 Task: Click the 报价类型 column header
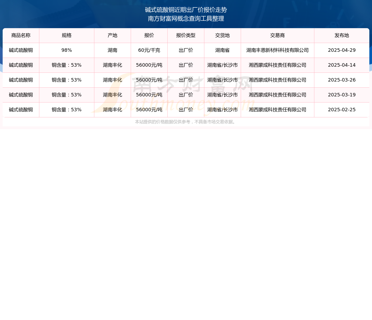tap(186, 35)
